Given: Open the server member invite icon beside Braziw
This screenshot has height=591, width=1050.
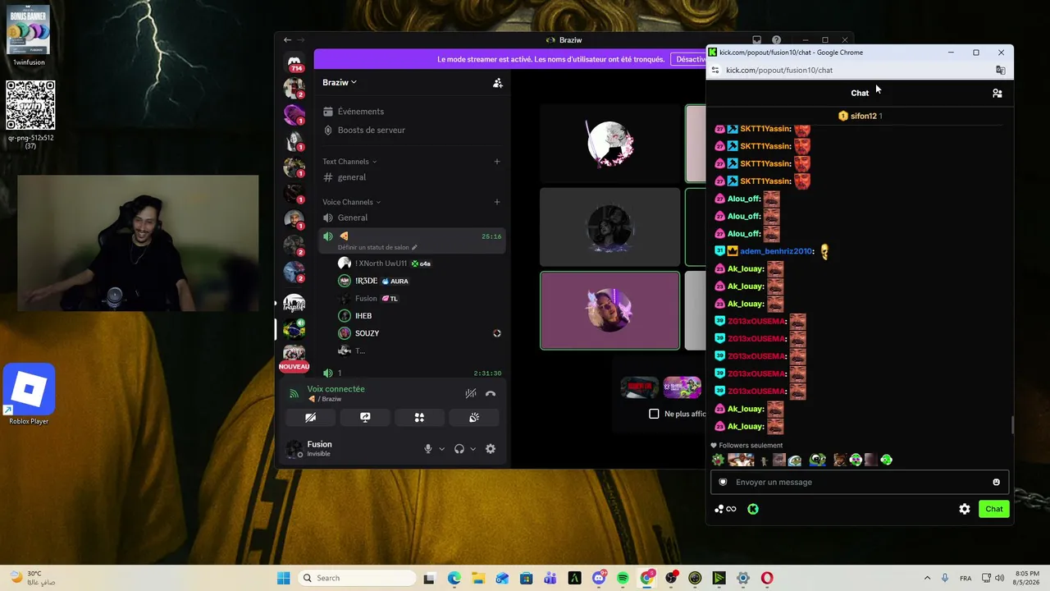Looking at the screenshot, I should pyautogui.click(x=497, y=83).
